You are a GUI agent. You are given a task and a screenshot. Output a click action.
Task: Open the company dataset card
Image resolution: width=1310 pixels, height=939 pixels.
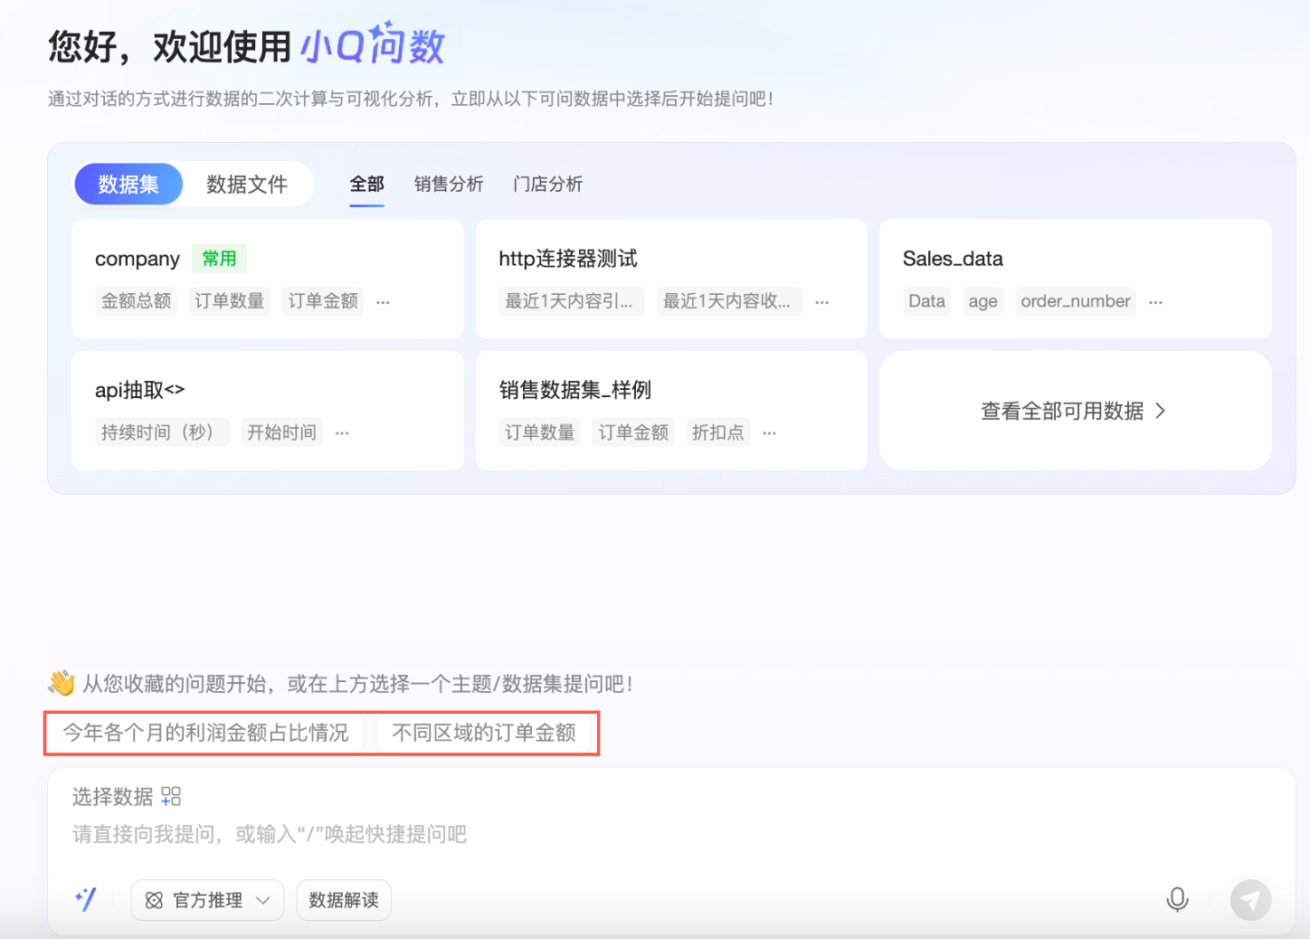pos(268,279)
